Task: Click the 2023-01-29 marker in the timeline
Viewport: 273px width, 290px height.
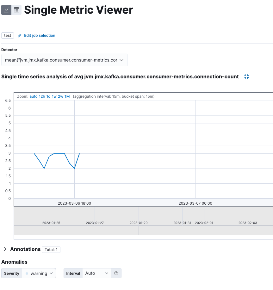Action: pos(139,223)
